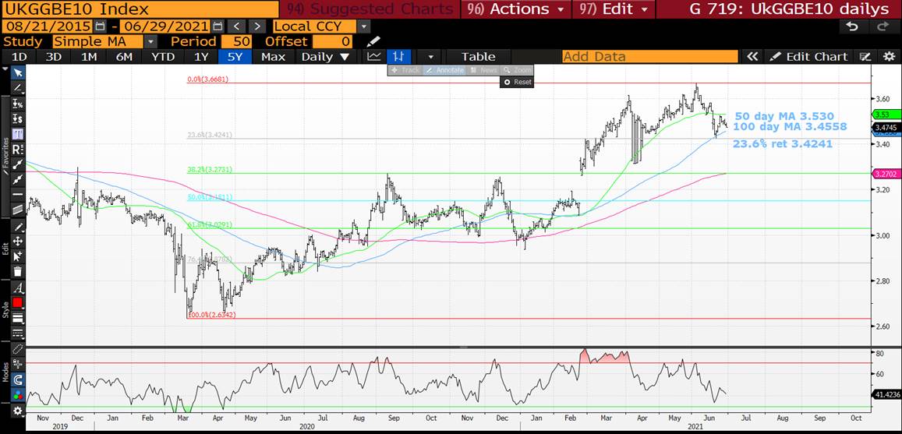Select the move crosshair tool
The image size is (902, 434).
coord(17,242)
